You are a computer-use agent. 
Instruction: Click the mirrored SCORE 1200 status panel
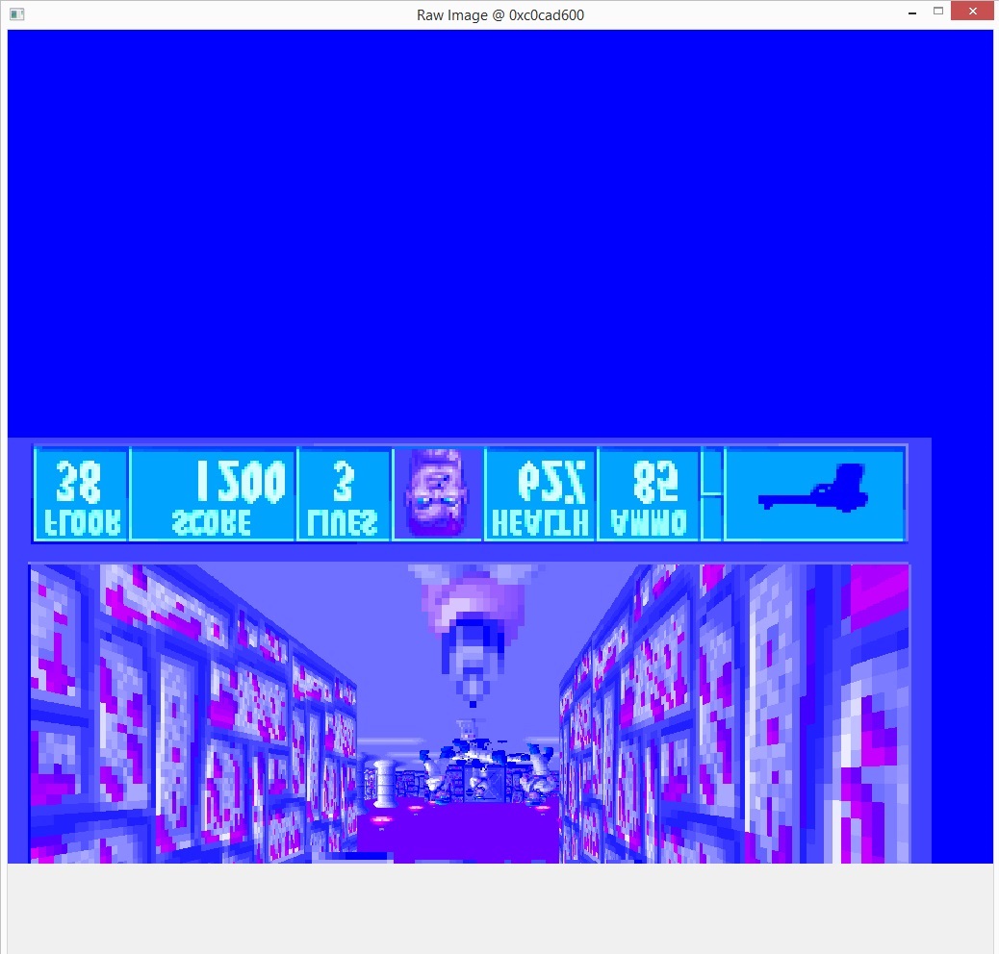point(213,494)
